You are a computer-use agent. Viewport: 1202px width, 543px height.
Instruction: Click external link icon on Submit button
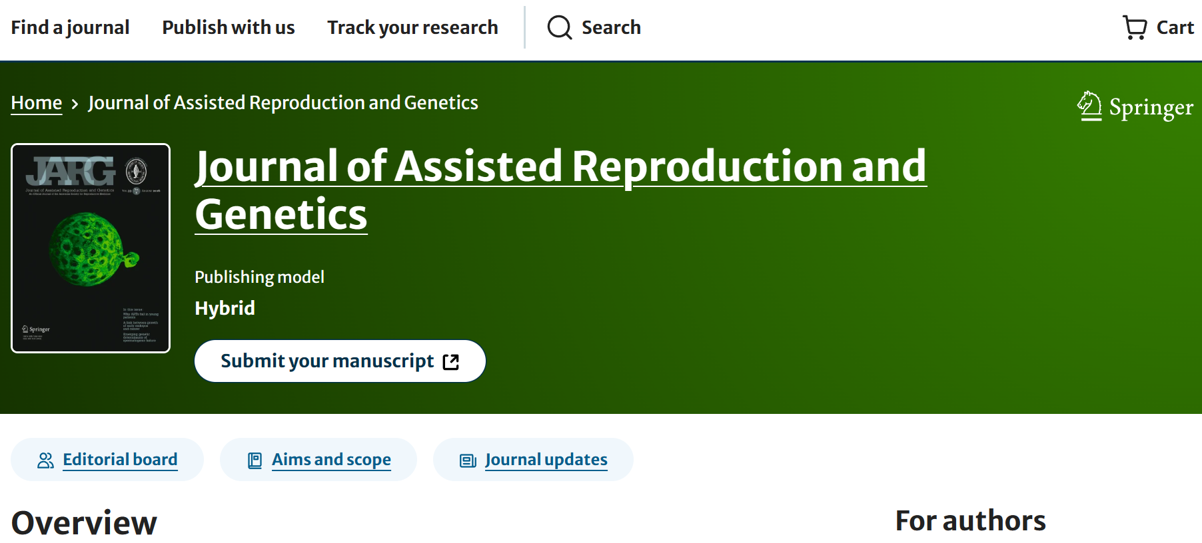(451, 362)
